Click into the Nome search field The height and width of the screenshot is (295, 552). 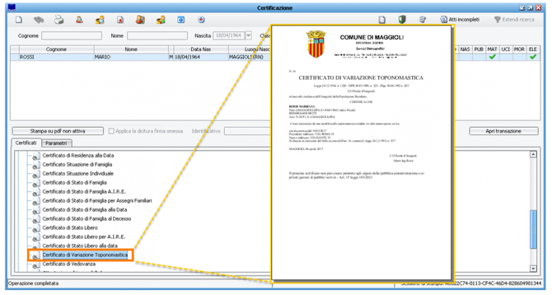tap(157, 36)
